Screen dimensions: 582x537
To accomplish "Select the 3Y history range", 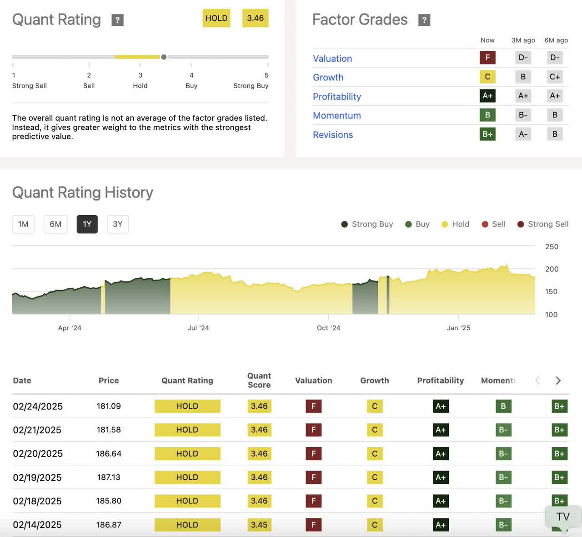I will pyautogui.click(x=118, y=224).
